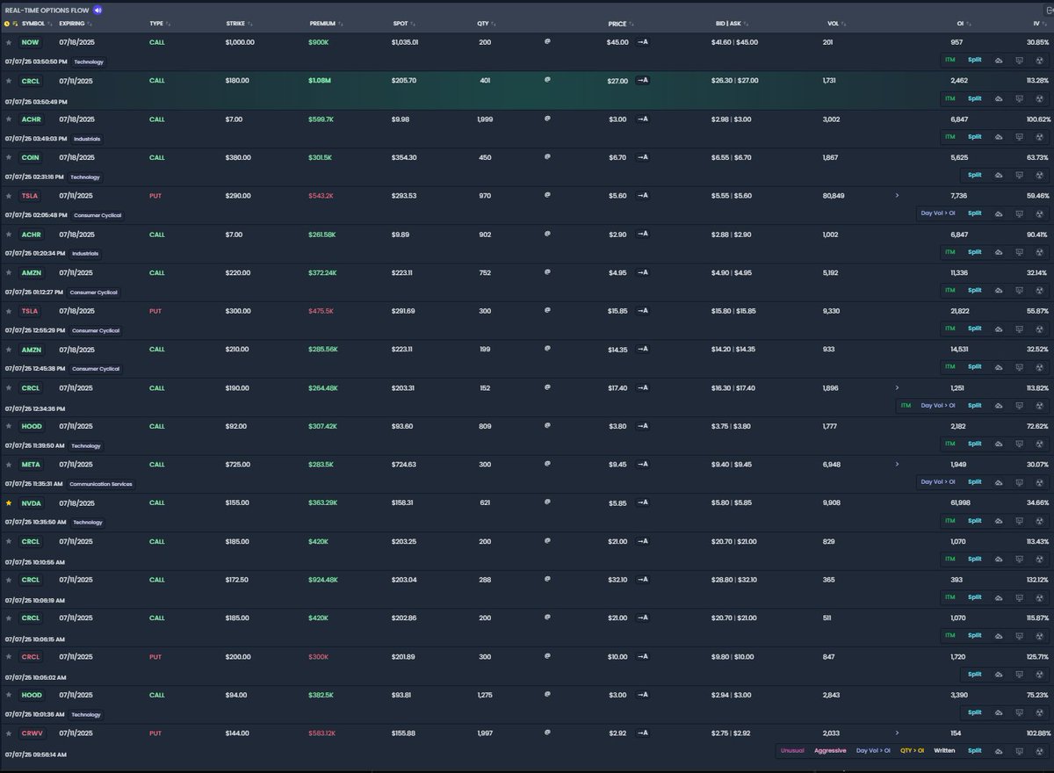
Task: Toggle the sound alert speaker icon
Action: click(97, 10)
